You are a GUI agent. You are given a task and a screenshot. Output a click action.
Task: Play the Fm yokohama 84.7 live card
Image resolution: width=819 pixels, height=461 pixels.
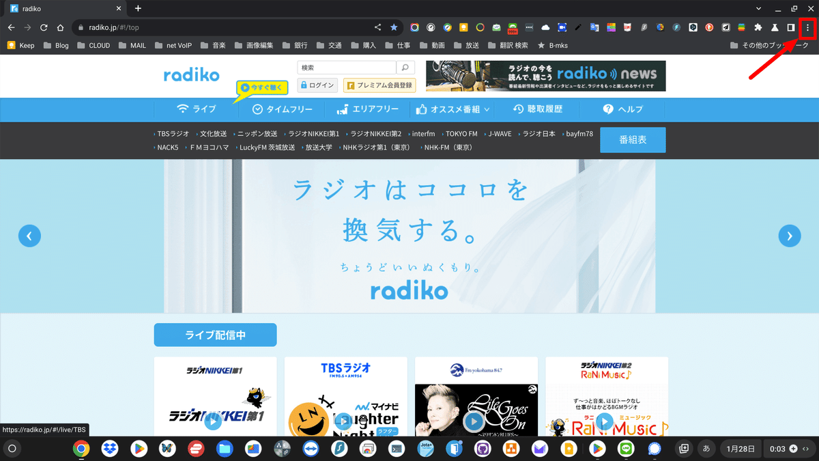point(474,421)
